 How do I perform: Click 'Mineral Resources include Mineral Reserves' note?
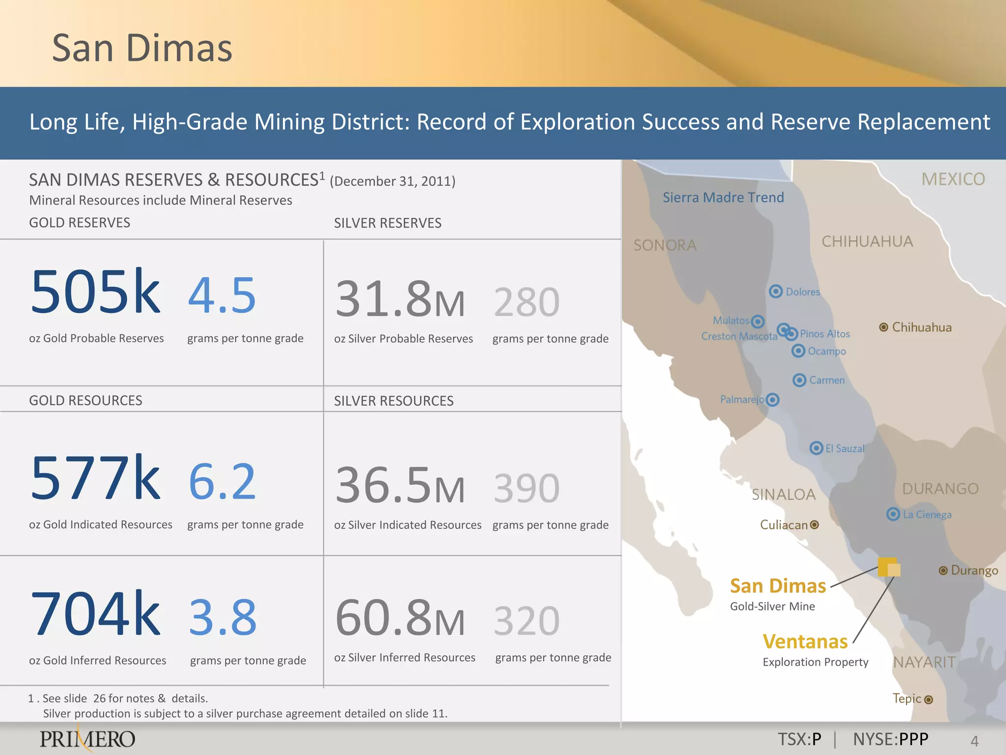[161, 201]
